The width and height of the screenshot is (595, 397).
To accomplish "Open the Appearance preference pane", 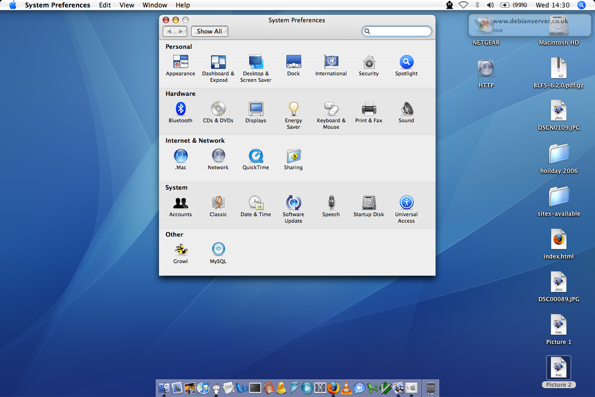I will [180, 62].
